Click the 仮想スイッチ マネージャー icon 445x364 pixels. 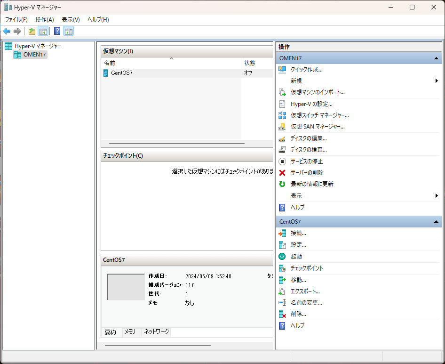tap(282, 115)
